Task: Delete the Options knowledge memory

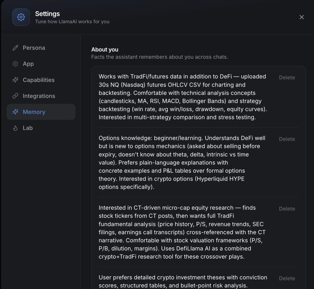Action: (287, 139)
